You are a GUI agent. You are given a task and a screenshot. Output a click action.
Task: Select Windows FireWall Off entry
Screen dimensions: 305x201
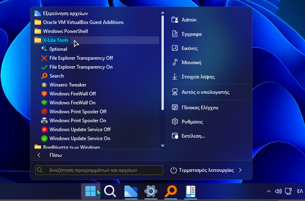(x=73, y=94)
